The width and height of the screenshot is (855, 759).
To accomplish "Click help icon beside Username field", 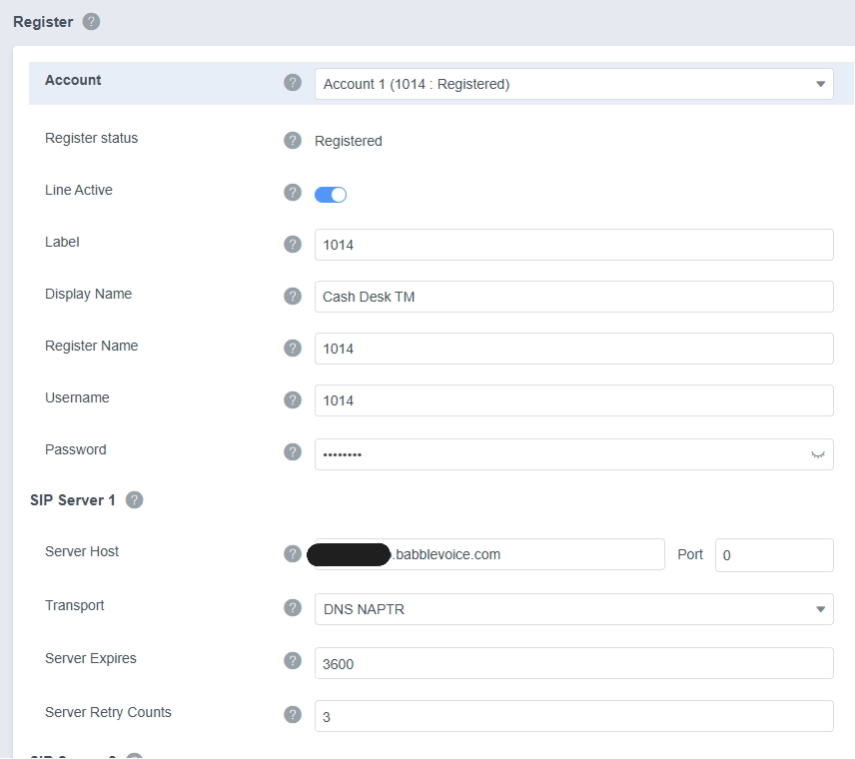I will point(293,399).
